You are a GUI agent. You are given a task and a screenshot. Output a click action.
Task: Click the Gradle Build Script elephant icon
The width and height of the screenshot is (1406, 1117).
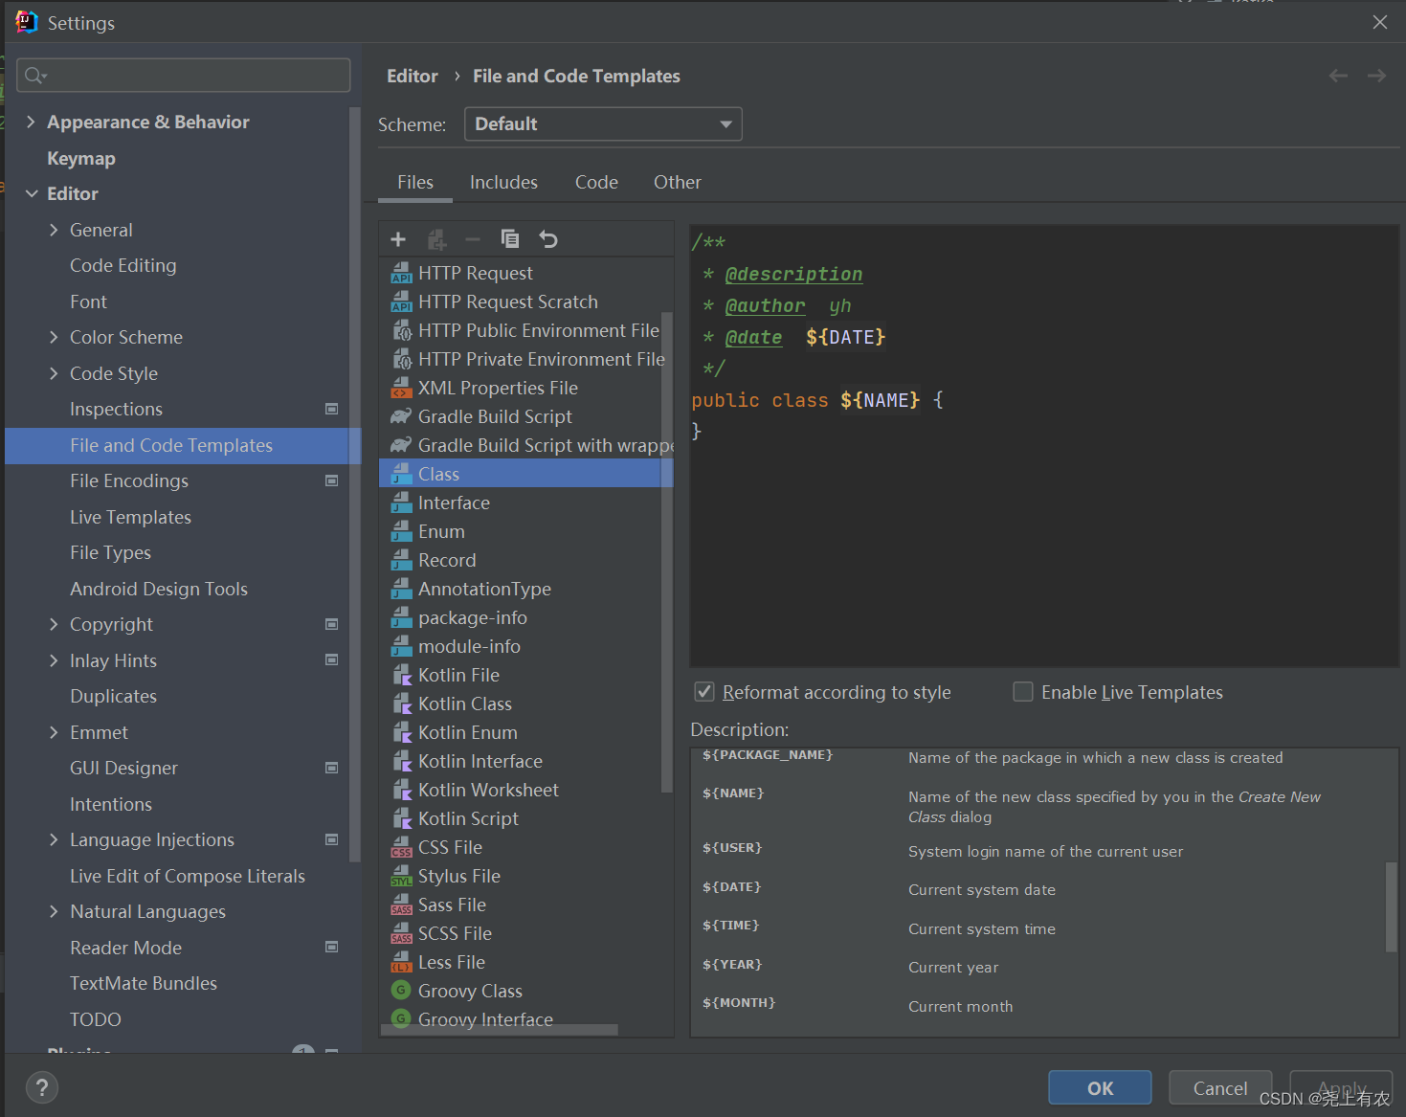[402, 416]
